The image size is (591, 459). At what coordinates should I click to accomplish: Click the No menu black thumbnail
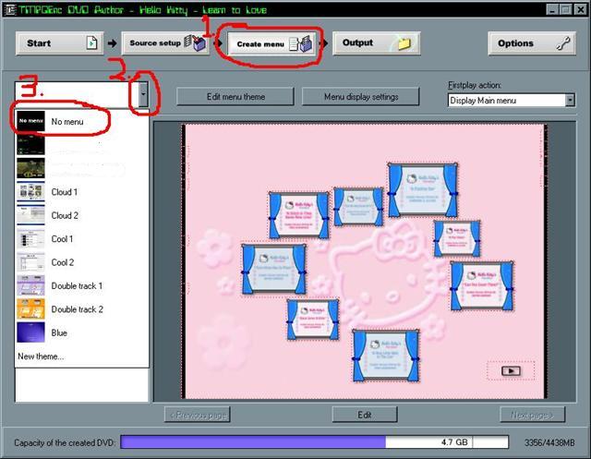(30, 121)
